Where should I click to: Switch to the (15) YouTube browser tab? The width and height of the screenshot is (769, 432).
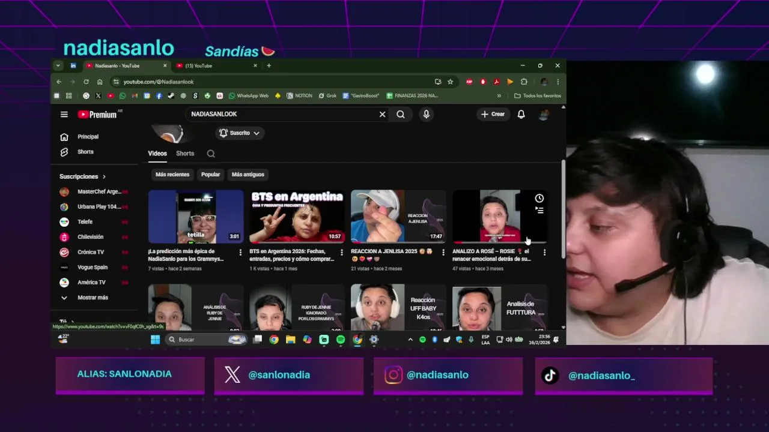[216, 65]
